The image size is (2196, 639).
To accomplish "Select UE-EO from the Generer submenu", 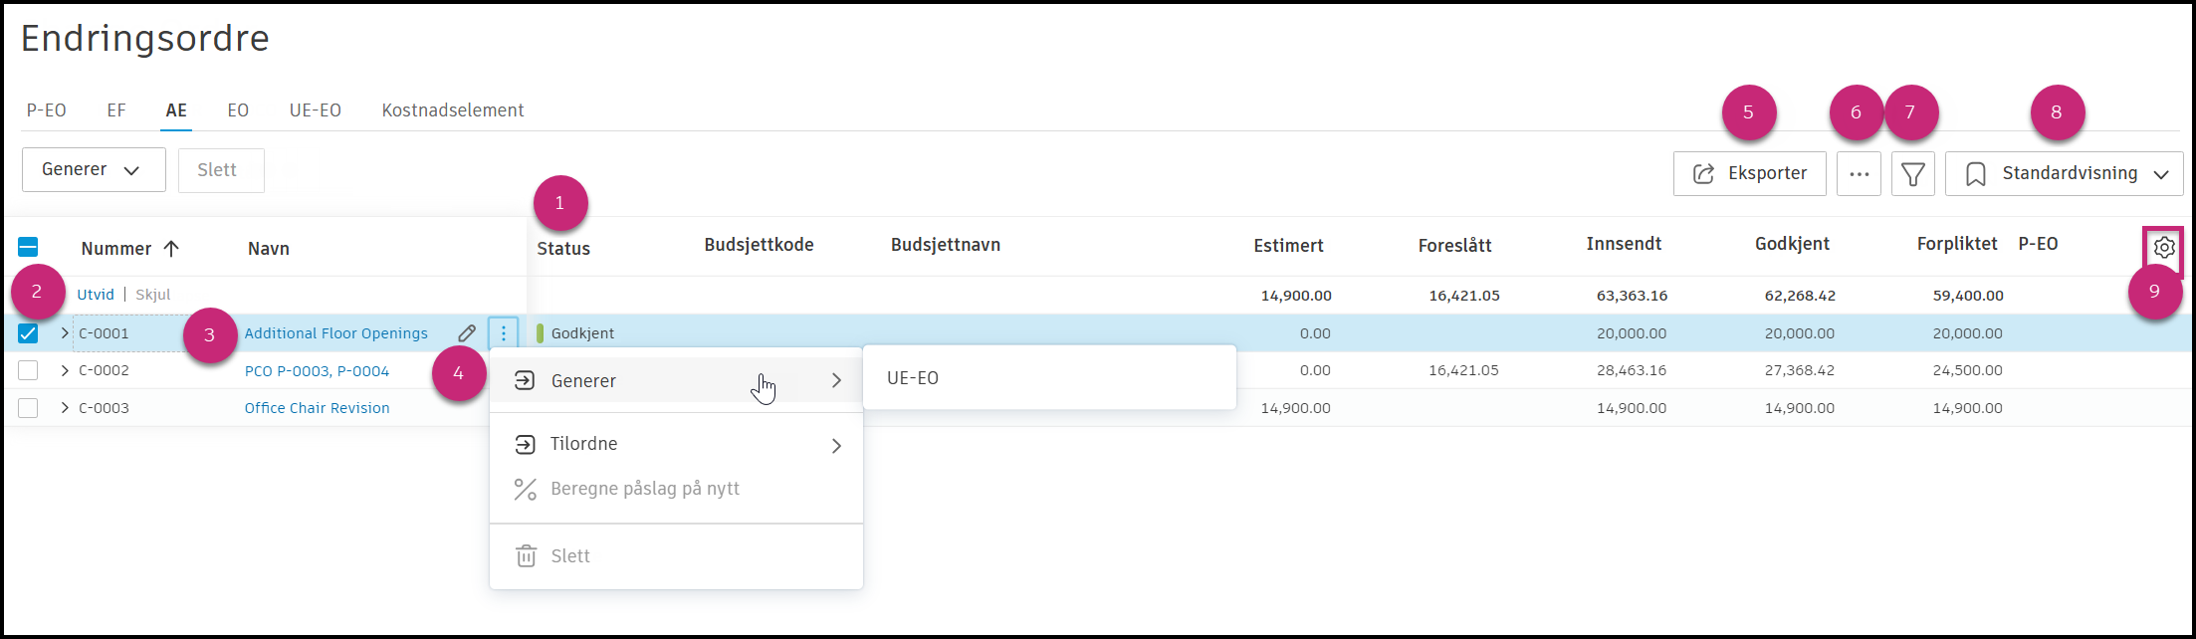I will point(913,378).
